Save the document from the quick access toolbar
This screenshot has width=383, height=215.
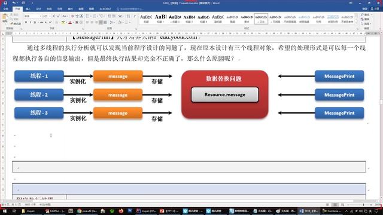click(x=5, y=3)
